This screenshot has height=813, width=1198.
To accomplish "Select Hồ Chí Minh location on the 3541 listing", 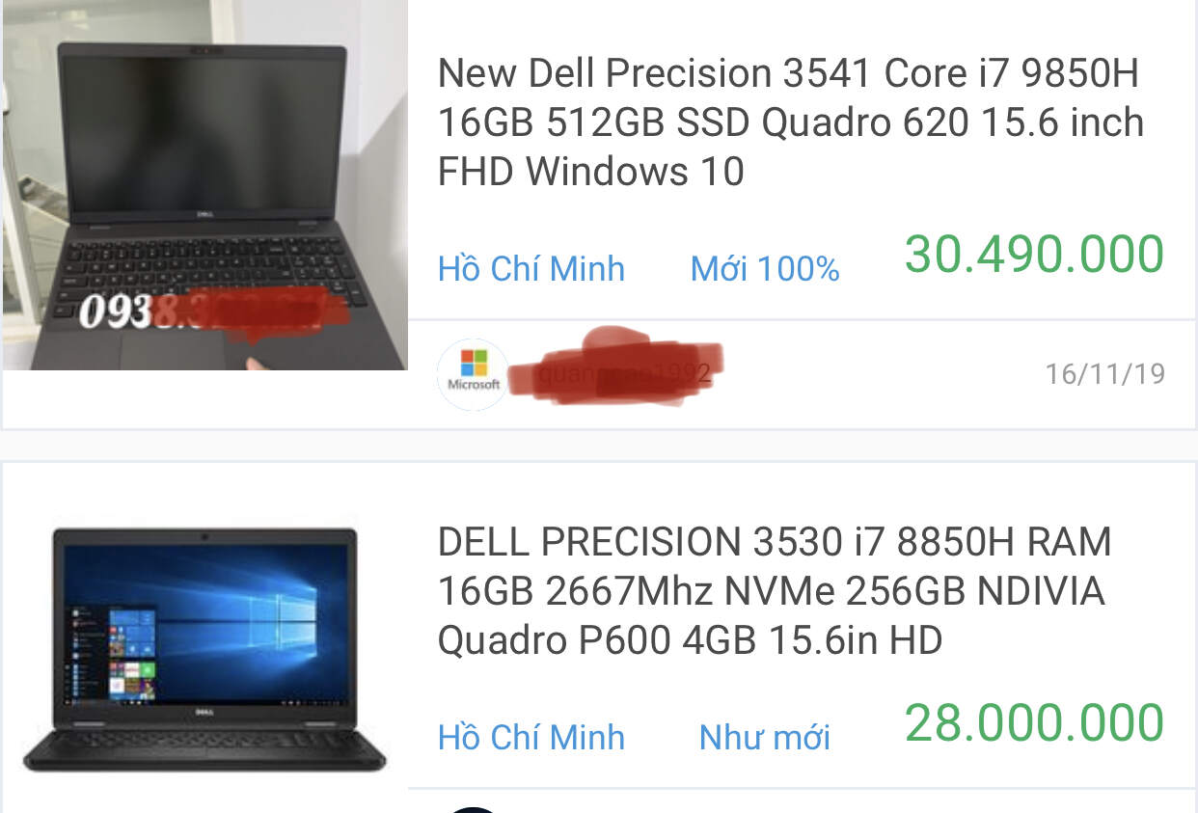I will coord(531,268).
